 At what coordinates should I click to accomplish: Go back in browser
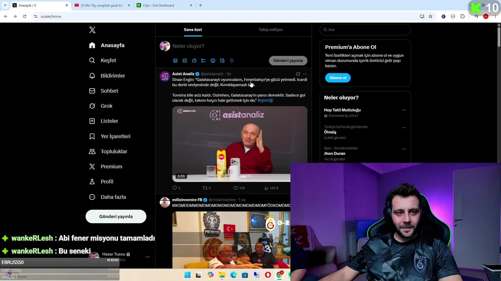click(x=5, y=16)
